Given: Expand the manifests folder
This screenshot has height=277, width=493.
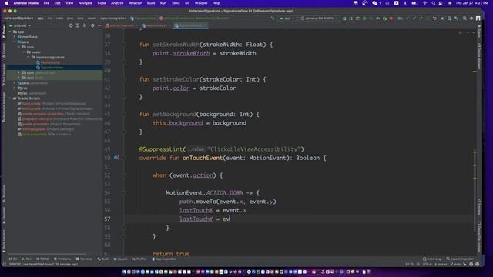Looking at the screenshot, I should [15, 37].
